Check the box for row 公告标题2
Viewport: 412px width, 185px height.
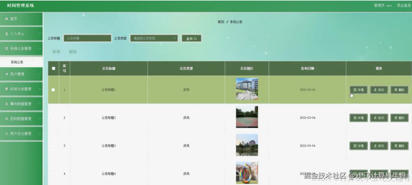click(53, 118)
